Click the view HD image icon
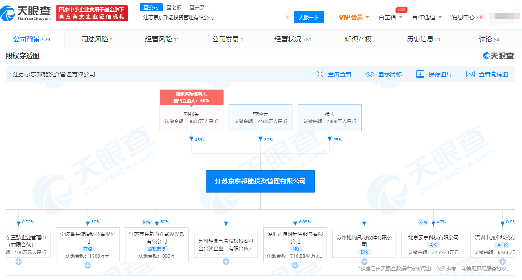This screenshot has height=280, width=522. click(470, 74)
